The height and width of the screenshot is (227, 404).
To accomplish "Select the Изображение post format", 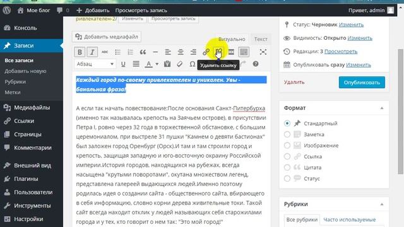I will [x=287, y=146].
